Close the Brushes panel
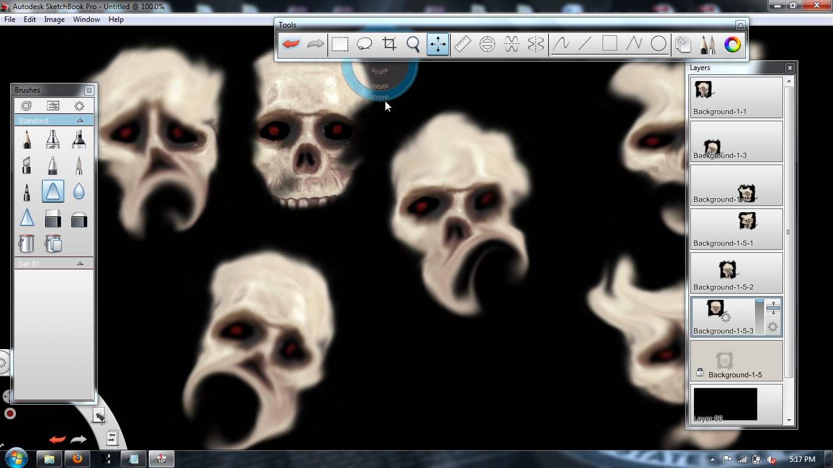The height and width of the screenshot is (468, 833). click(89, 90)
